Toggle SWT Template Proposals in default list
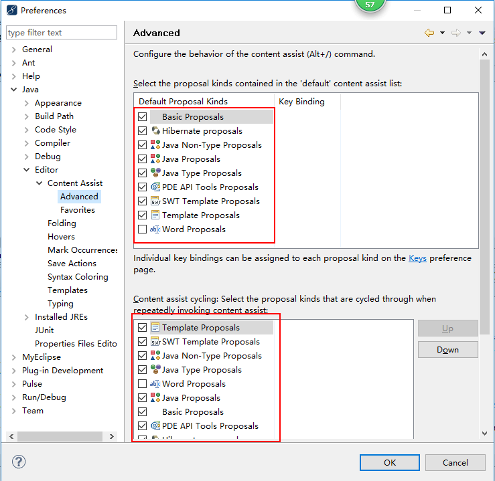 [143, 201]
